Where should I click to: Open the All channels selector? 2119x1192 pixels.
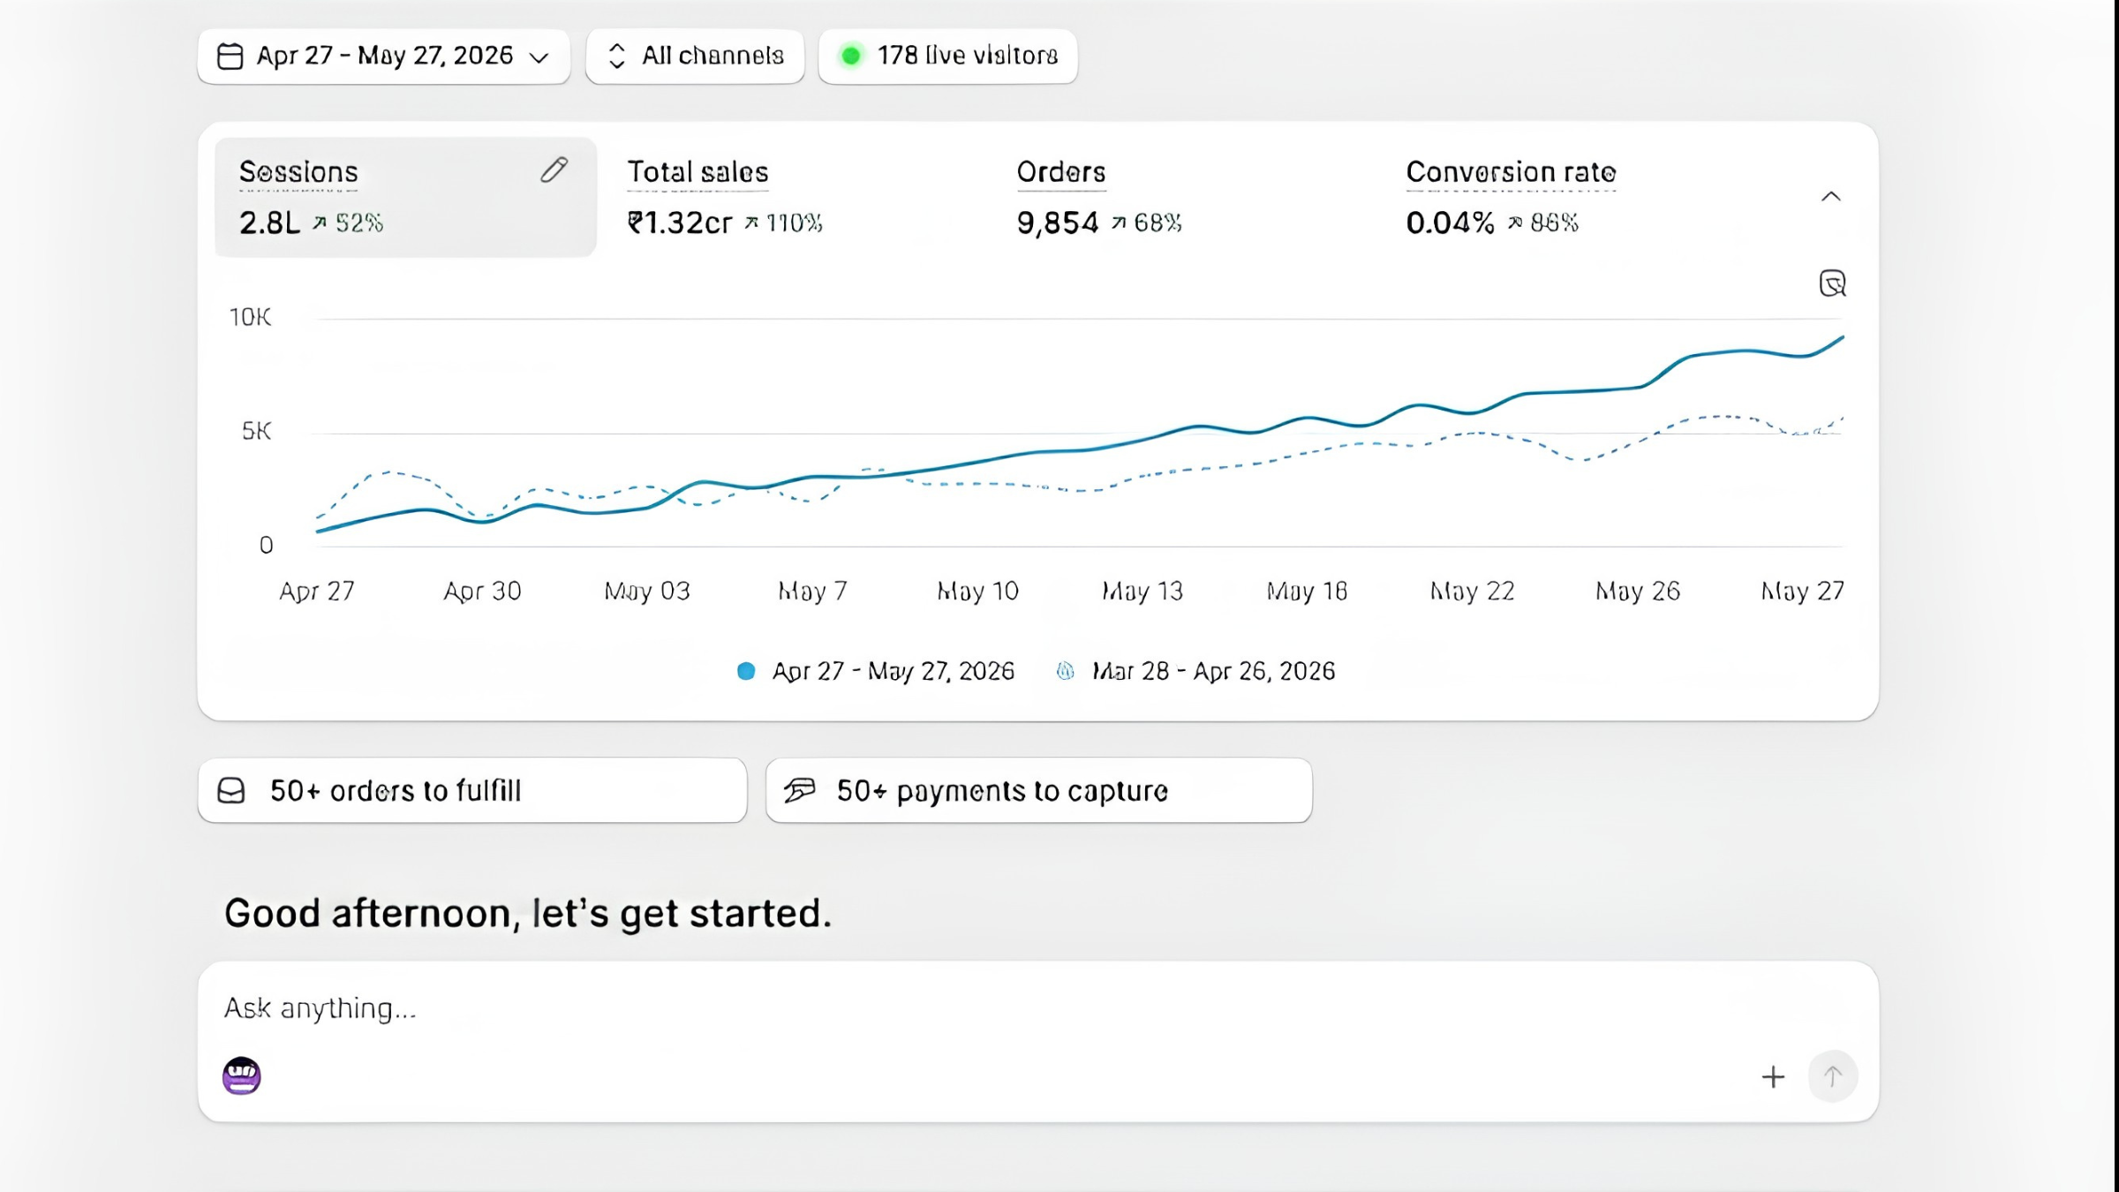(695, 57)
